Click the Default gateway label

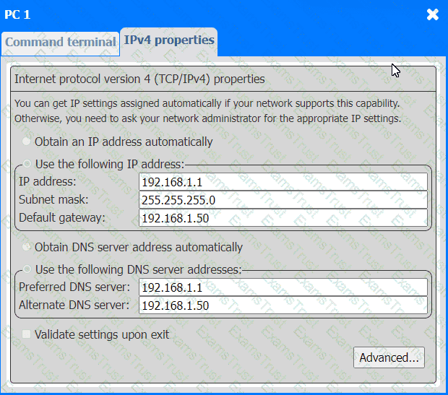click(x=62, y=217)
